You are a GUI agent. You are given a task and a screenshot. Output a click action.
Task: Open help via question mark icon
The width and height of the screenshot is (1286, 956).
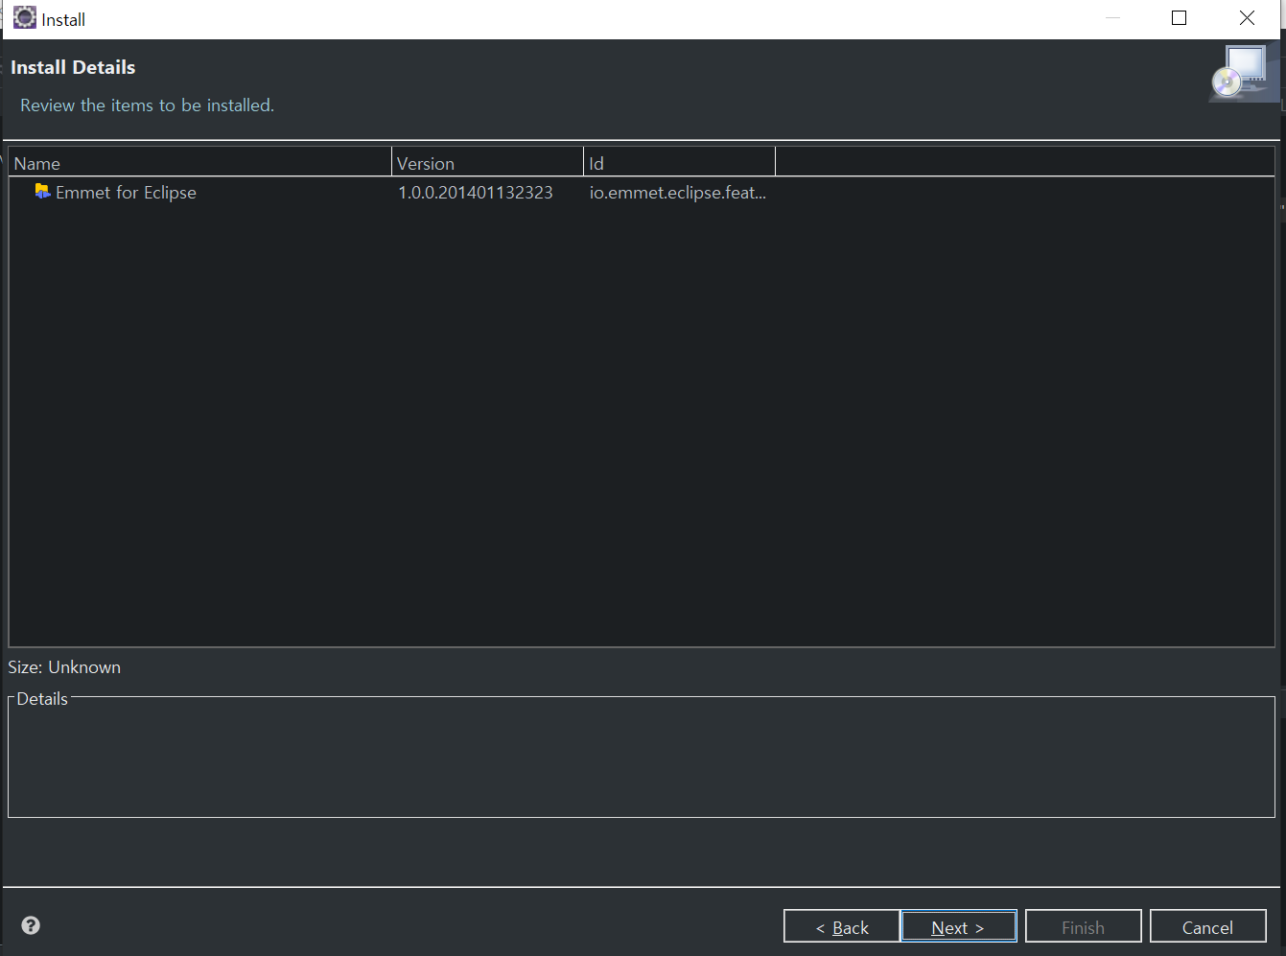(31, 925)
